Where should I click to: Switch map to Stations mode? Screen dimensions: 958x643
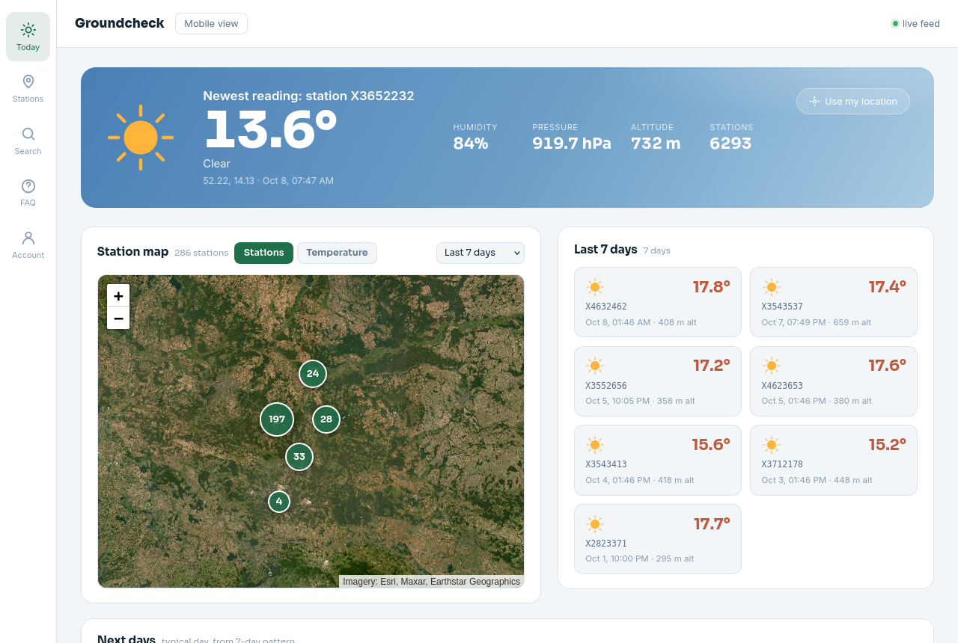[x=263, y=253]
